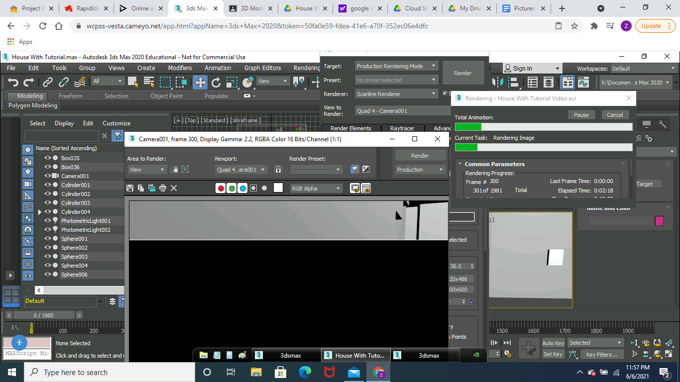Open the selection filter All dropdown
680x382 pixels.
click(107, 81)
